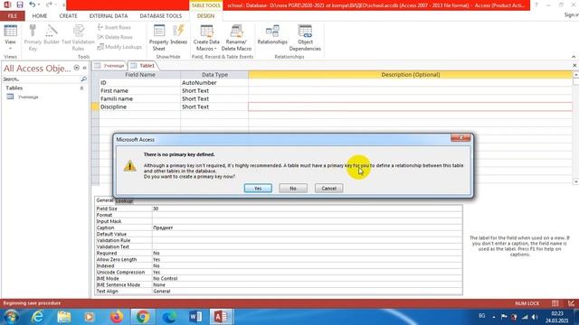This screenshot has width=579, height=325.
Task: Click the Undo arrow in title bar
Action: click(33, 5)
